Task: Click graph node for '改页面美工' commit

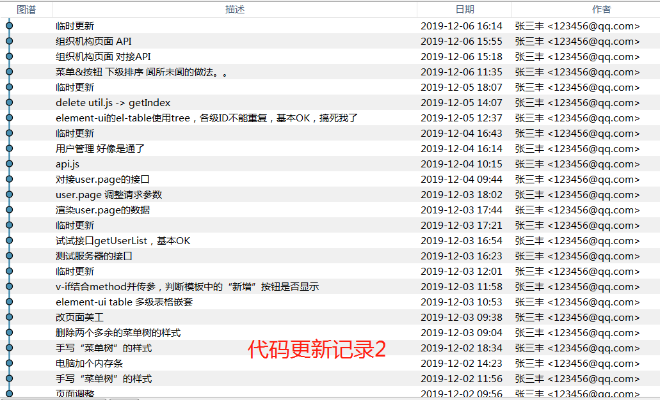Action: (9, 318)
